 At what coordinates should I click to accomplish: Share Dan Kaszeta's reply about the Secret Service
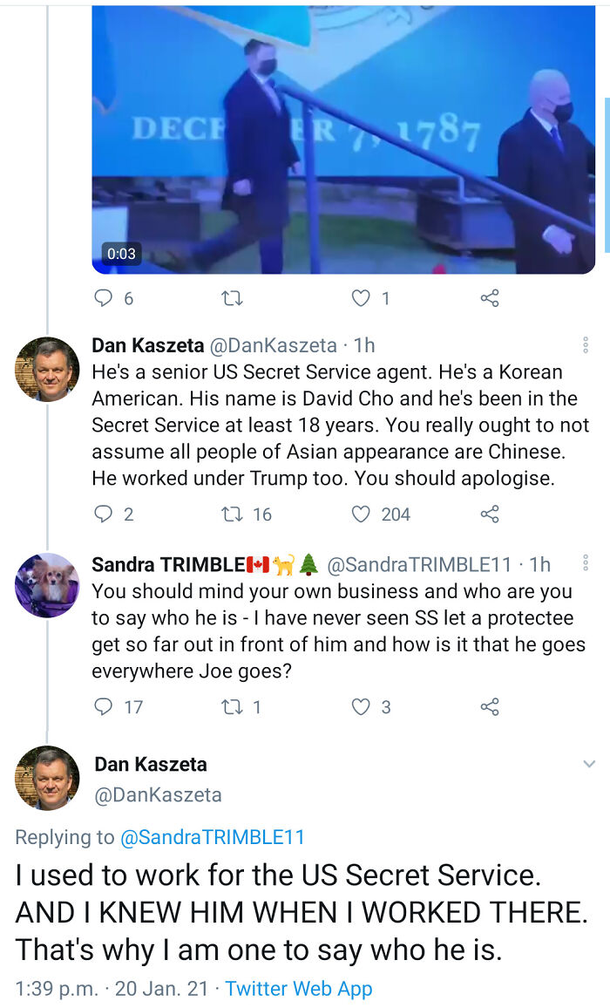[488, 514]
